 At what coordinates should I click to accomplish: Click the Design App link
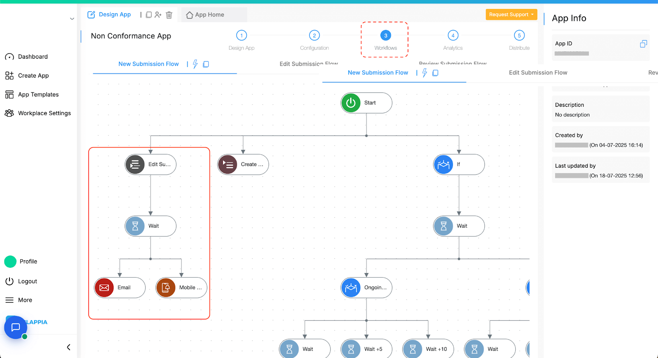115,14
